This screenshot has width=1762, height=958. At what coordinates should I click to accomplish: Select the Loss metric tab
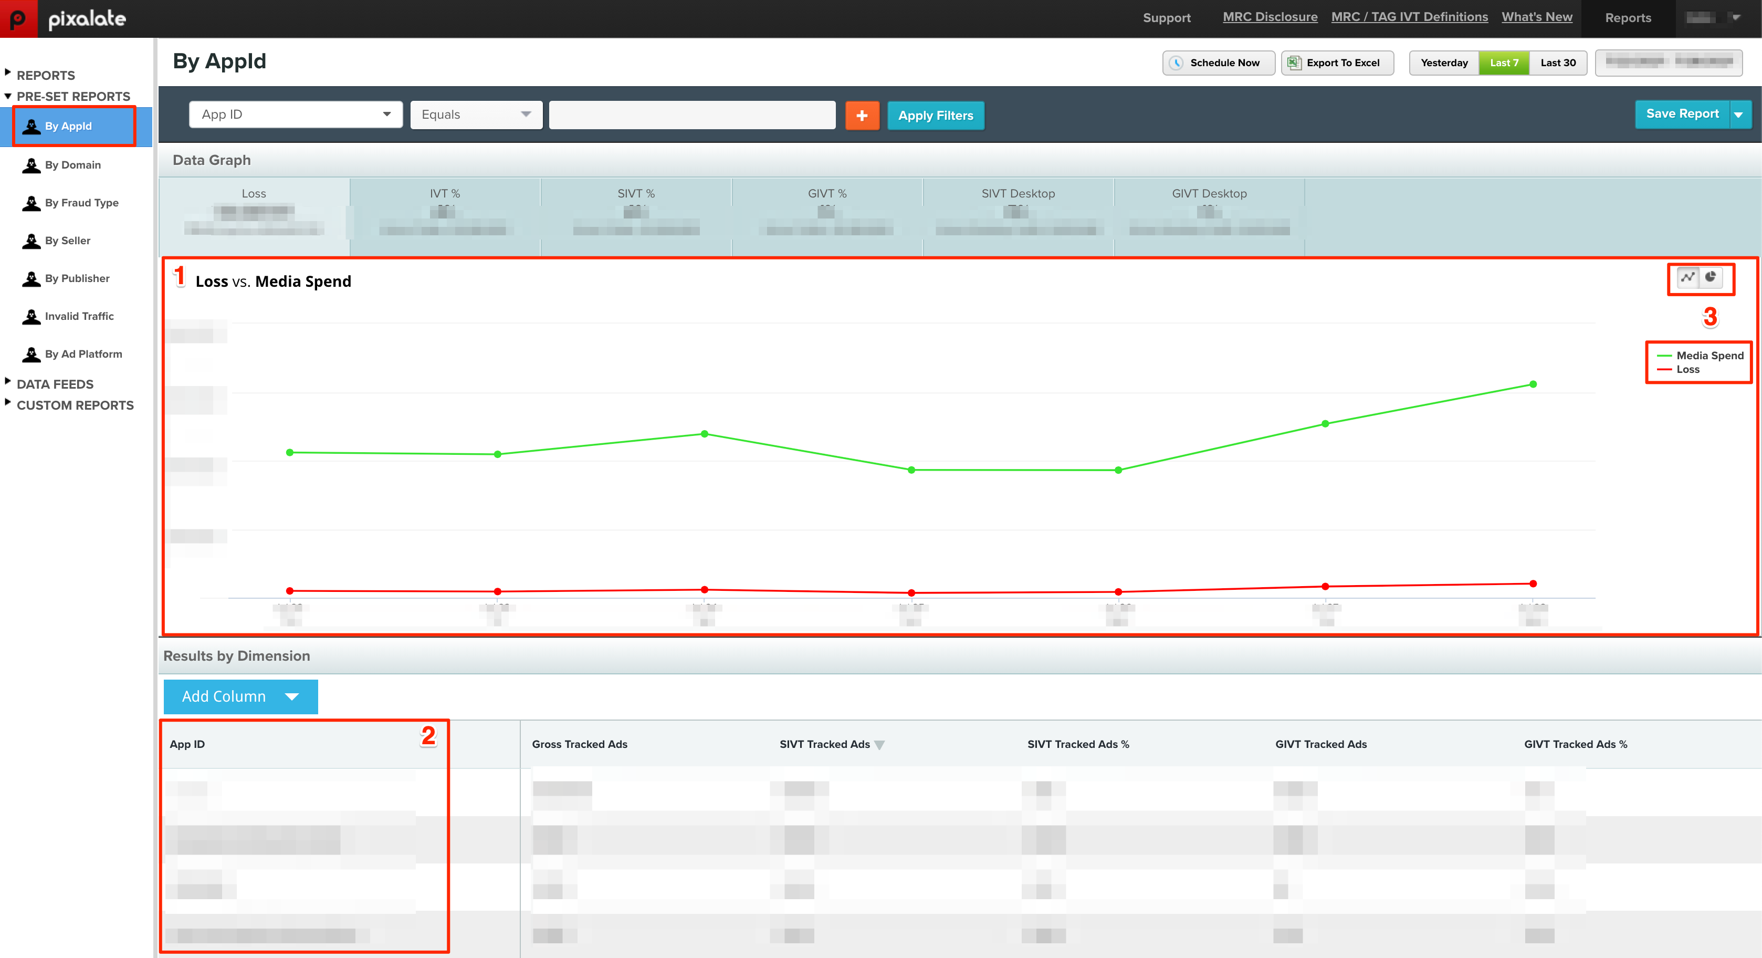click(x=254, y=216)
